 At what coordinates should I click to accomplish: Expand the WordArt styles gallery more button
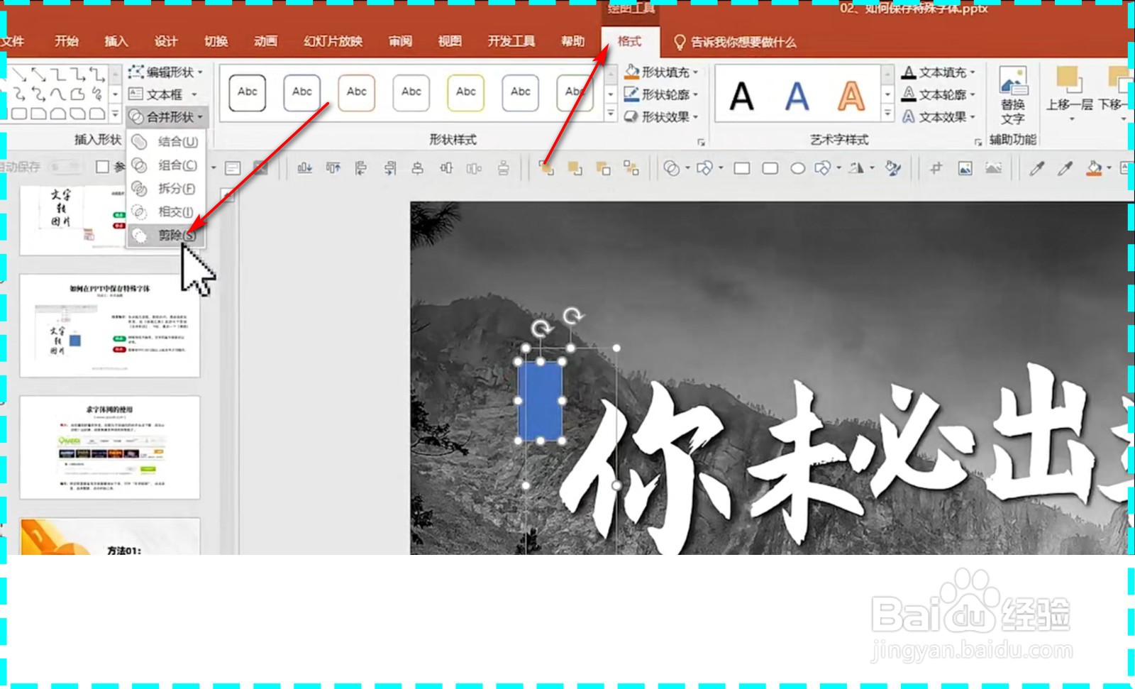pyautogui.click(x=887, y=113)
